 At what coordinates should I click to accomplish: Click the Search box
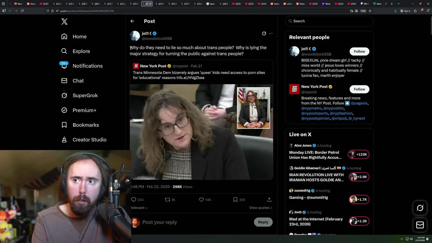329,21
